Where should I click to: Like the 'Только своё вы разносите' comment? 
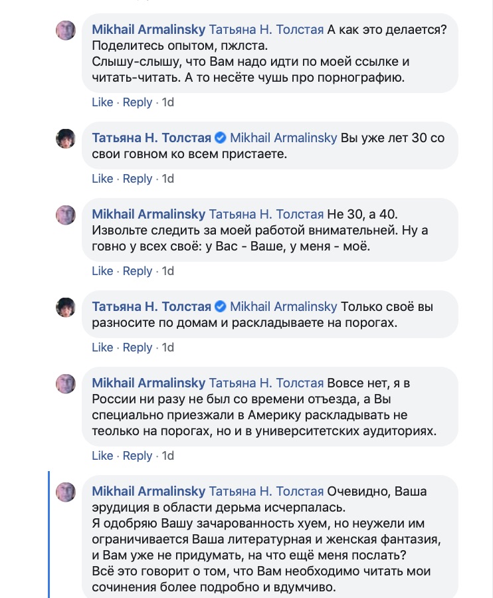coord(102,348)
